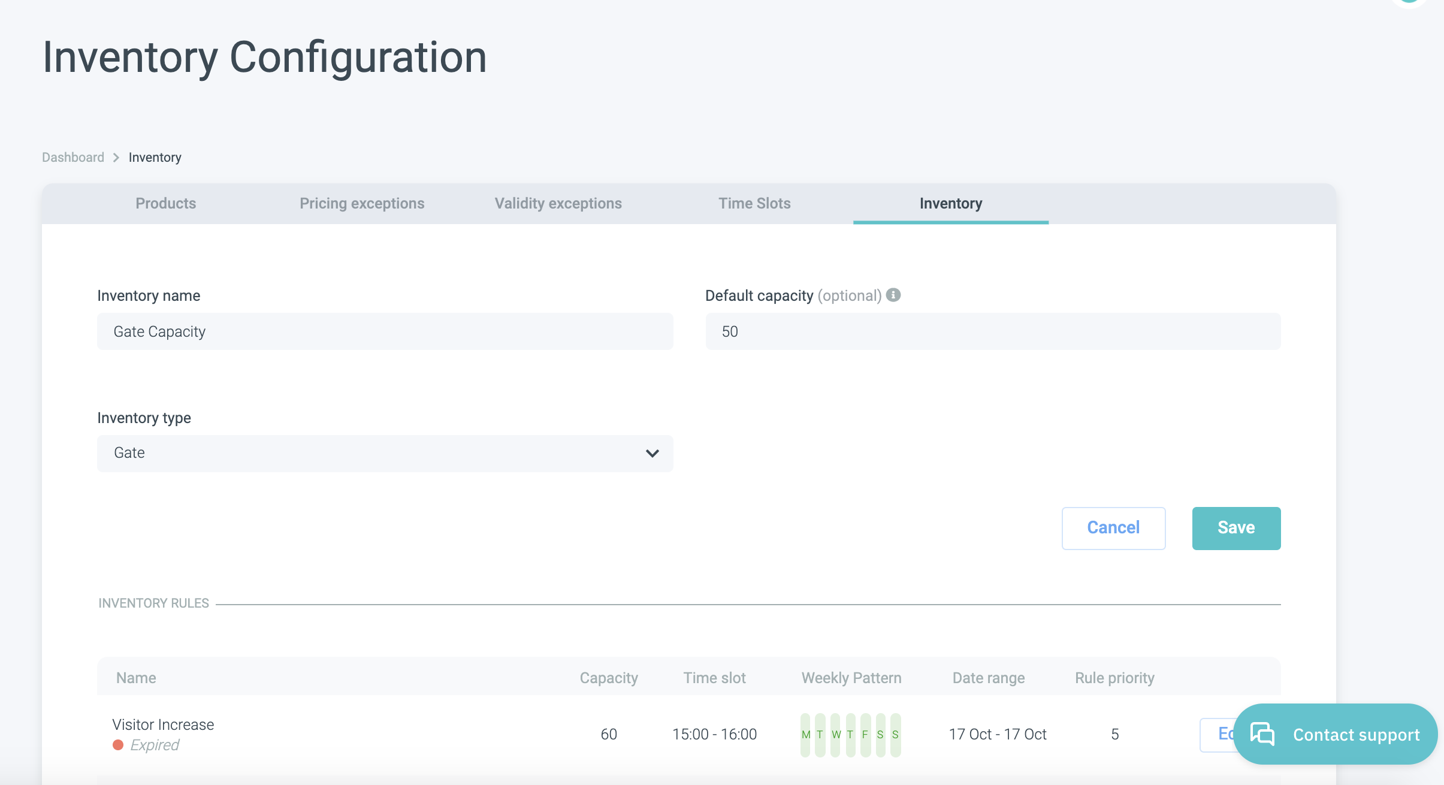Switch to the Products tab
Image resolution: width=1444 pixels, height=785 pixels.
(x=166, y=204)
